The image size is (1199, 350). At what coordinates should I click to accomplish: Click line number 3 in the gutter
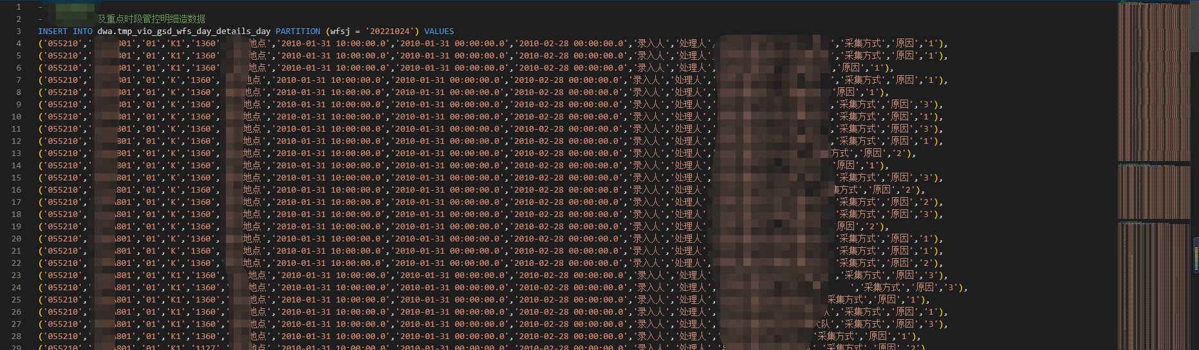(19, 31)
